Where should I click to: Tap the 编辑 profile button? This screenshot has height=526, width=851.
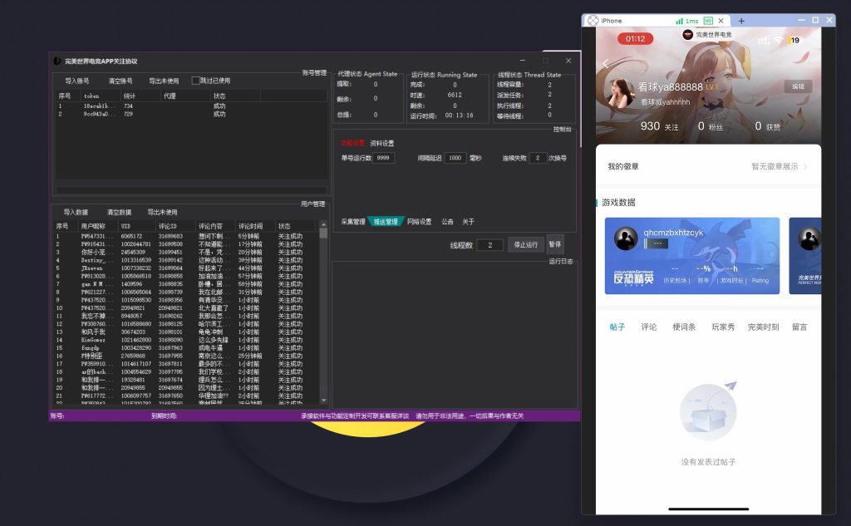click(798, 86)
